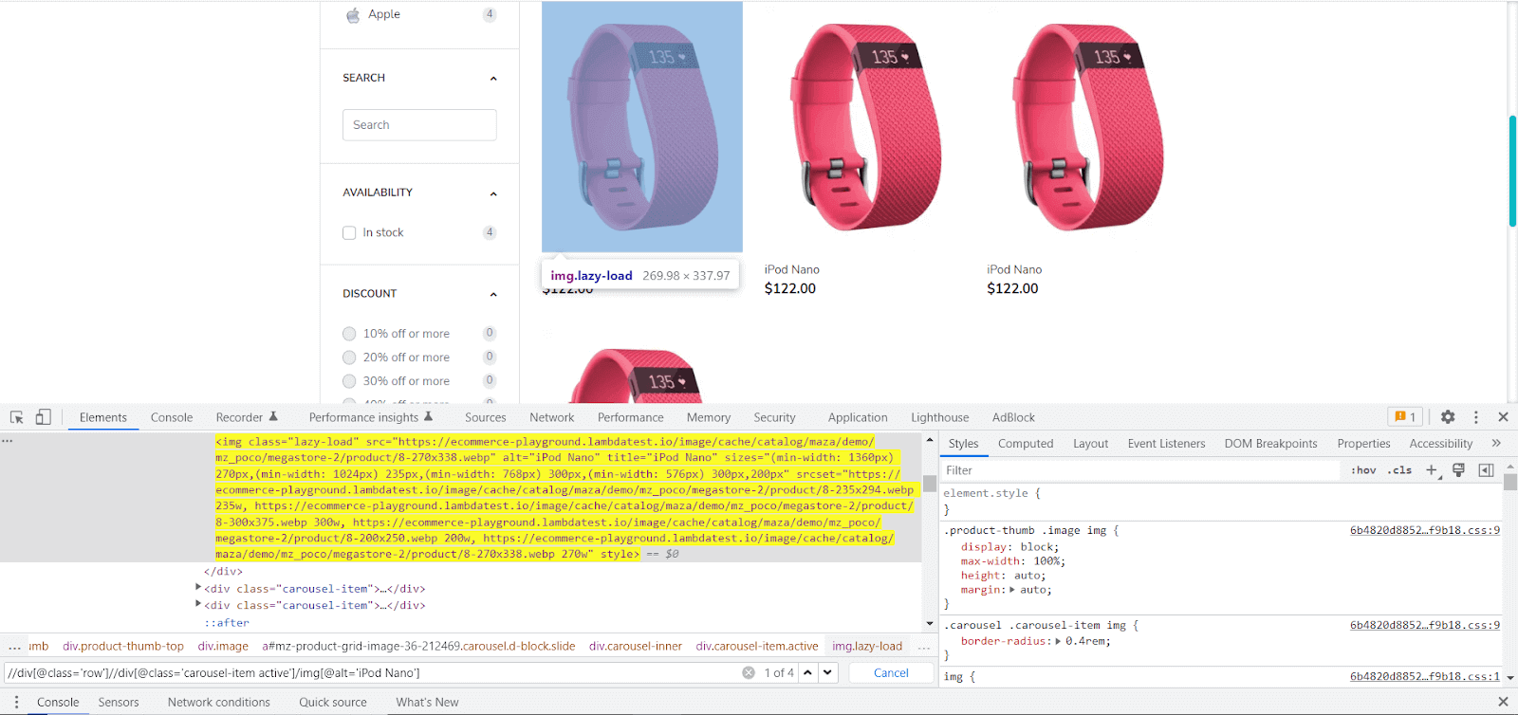Focus the sidebar Search input

pos(419,125)
